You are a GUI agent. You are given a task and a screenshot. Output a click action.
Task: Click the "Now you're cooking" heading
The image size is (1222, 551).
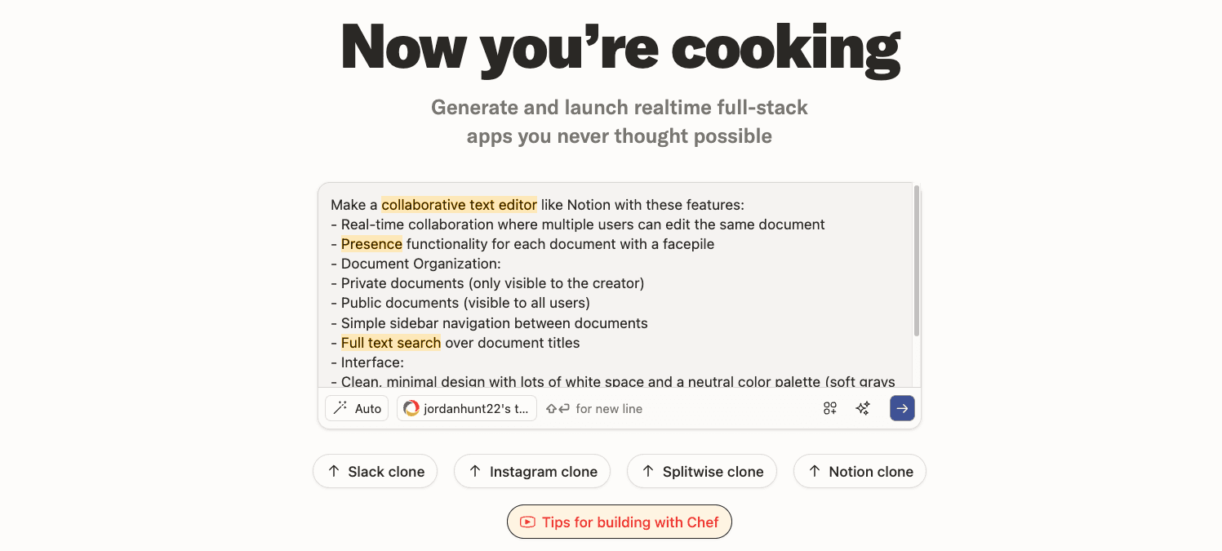click(620, 47)
